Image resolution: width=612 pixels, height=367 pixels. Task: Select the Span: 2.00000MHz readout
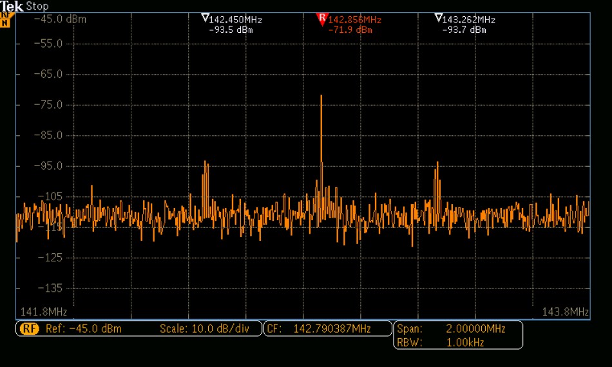(451, 329)
